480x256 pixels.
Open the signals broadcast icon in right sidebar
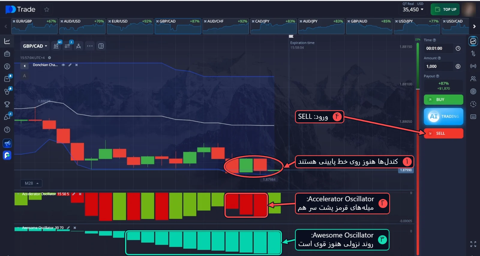[473, 66]
